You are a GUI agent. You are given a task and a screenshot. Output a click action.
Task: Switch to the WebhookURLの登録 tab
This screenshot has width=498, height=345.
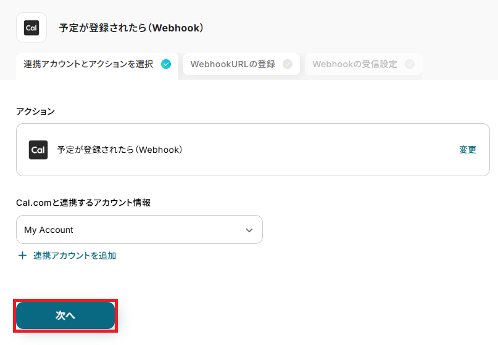pos(233,64)
